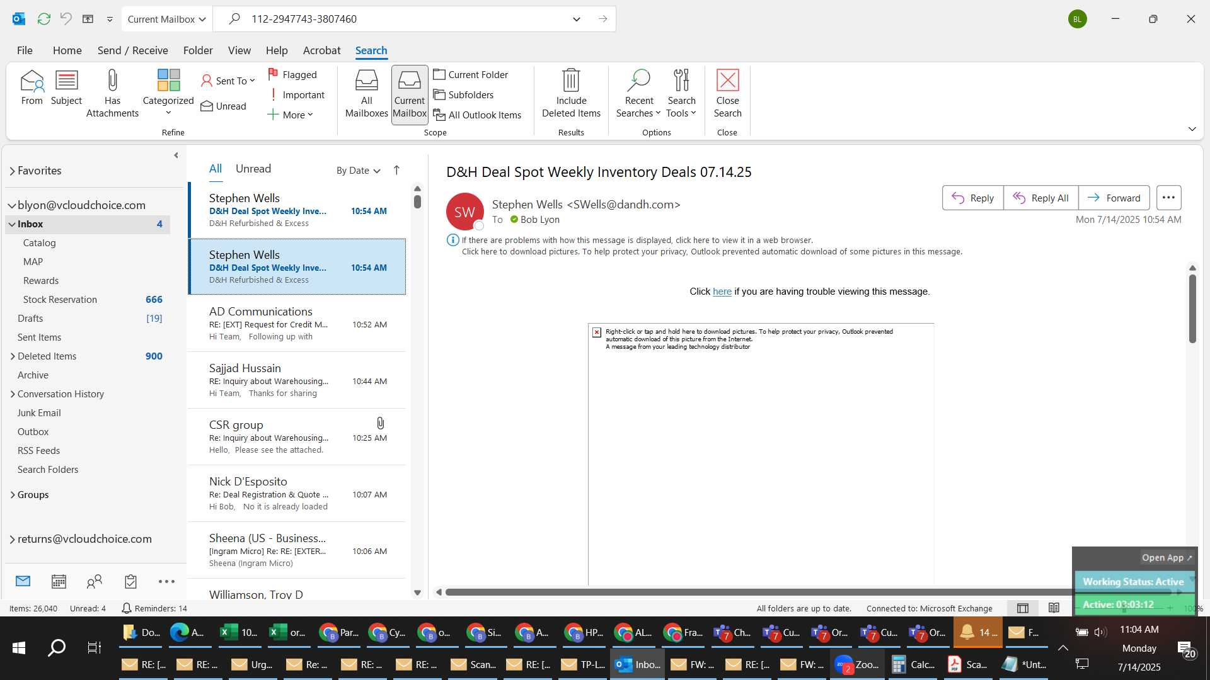Switch to Reading view status icon
Screen dimensions: 1210x680
[x=1054, y=608]
